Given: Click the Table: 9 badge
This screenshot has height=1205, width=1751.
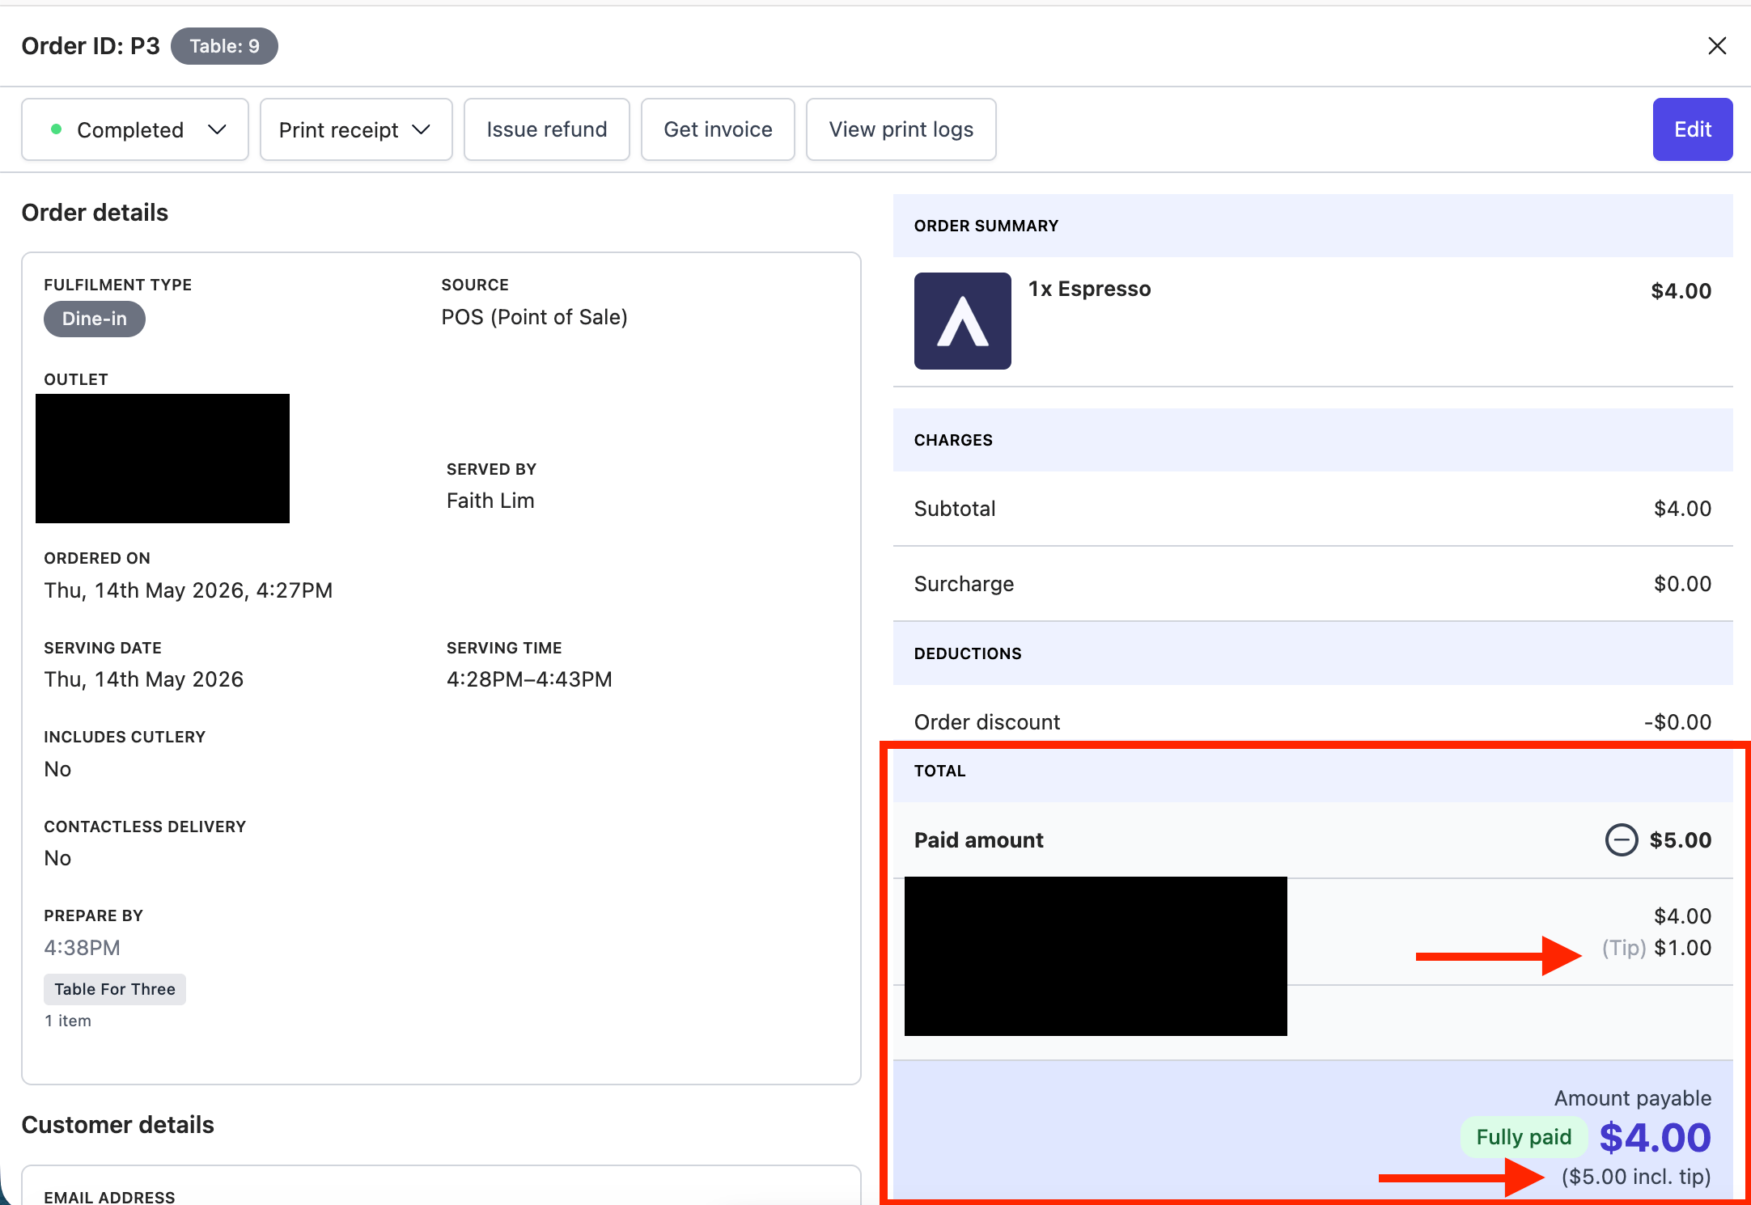Looking at the screenshot, I should (224, 46).
